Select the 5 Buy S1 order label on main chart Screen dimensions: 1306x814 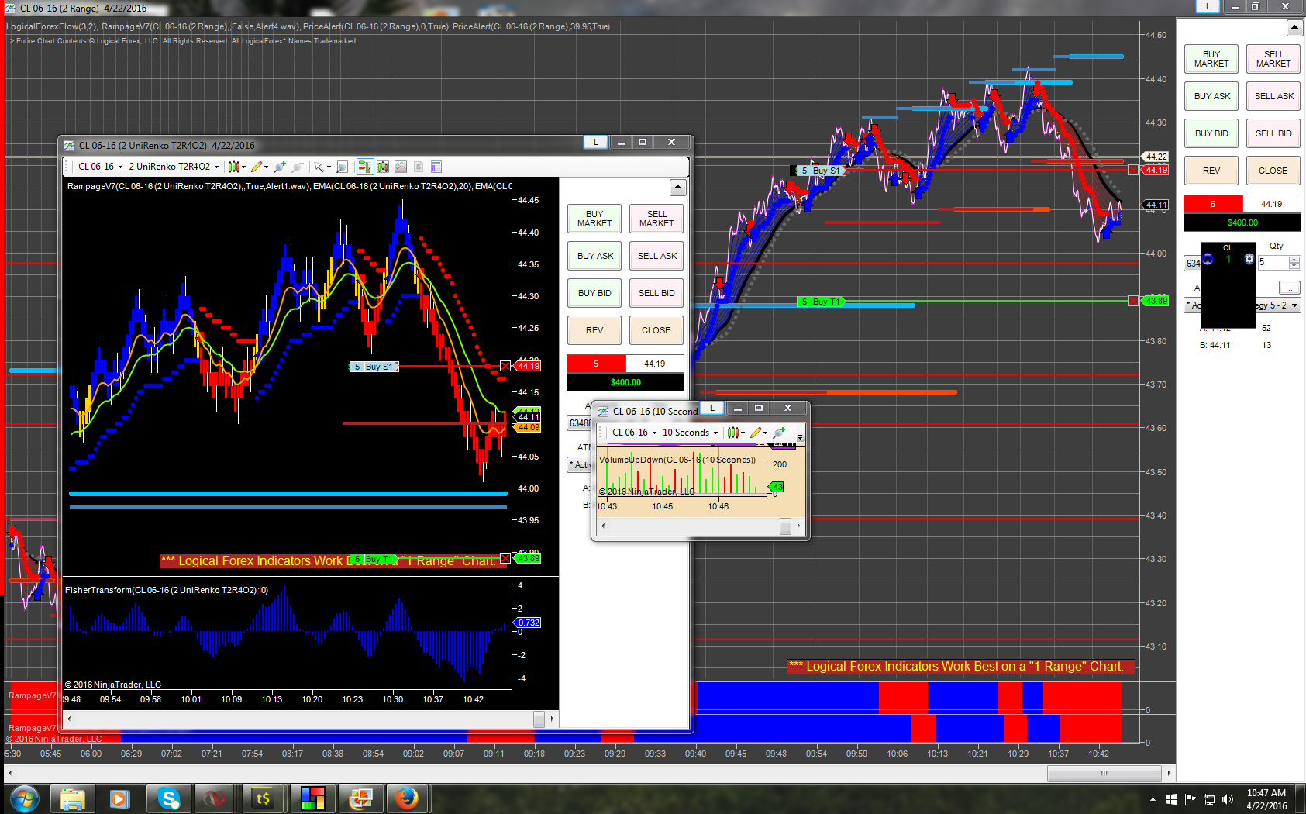(821, 171)
